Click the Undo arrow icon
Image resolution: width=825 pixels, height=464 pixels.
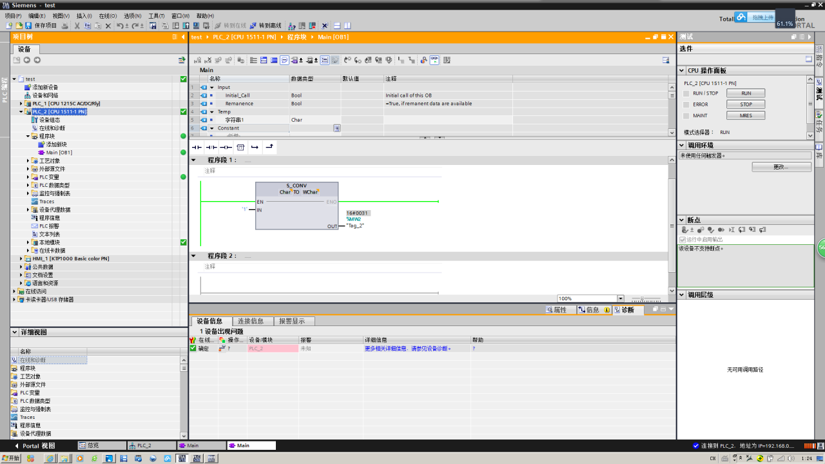[121, 26]
